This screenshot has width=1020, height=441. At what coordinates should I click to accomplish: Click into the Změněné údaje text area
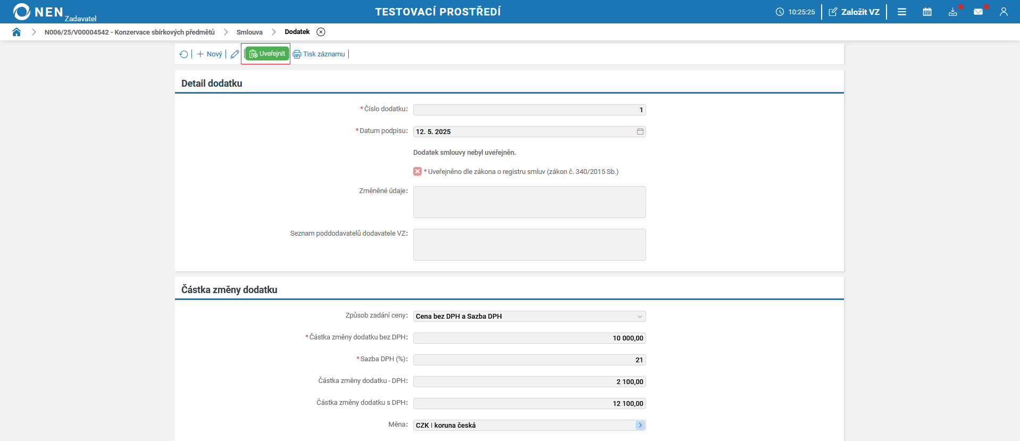coord(529,202)
